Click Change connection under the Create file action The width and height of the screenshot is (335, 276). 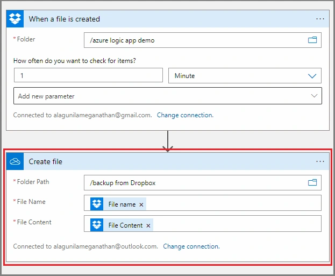click(191, 246)
